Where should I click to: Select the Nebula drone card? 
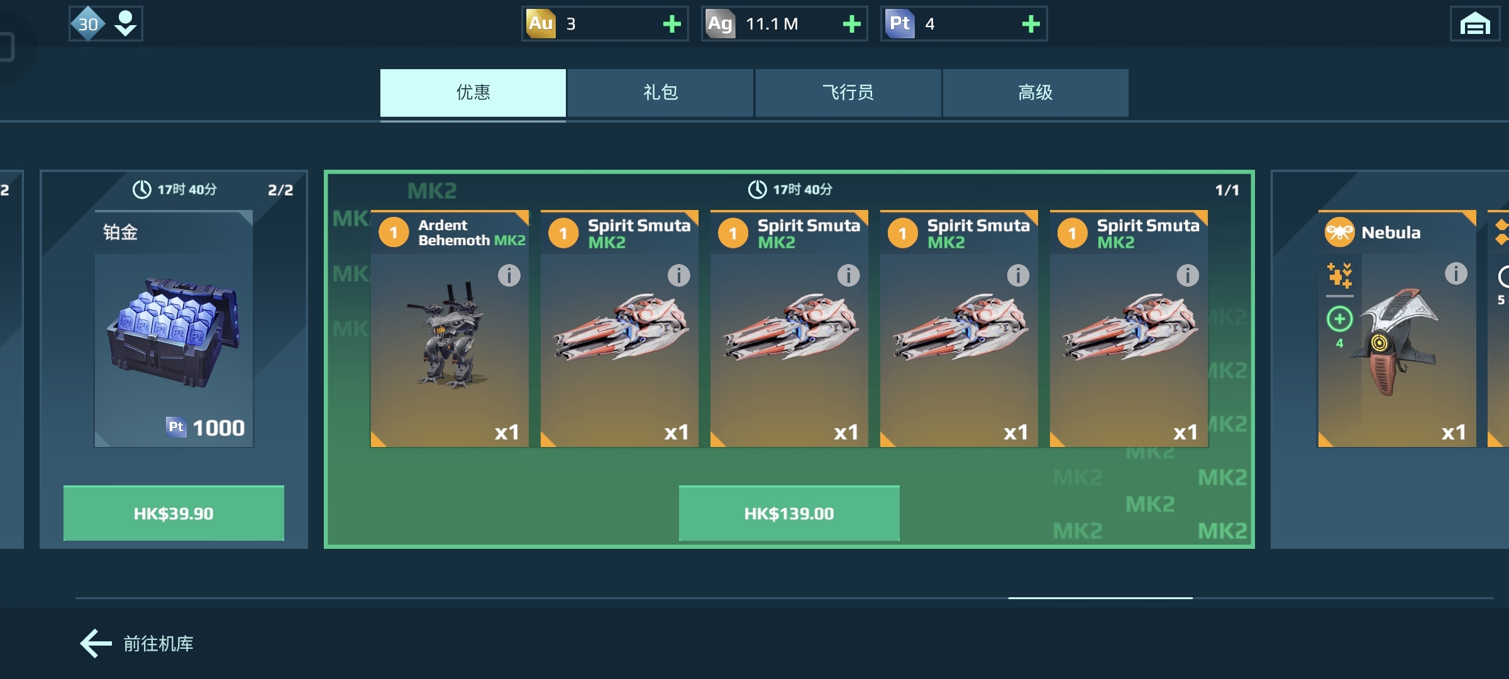click(x=1396, y=329)
